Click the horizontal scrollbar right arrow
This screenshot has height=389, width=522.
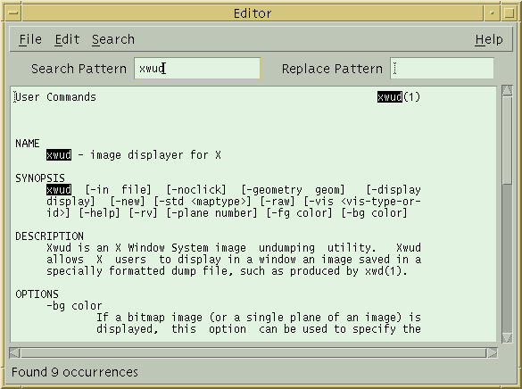492,352
